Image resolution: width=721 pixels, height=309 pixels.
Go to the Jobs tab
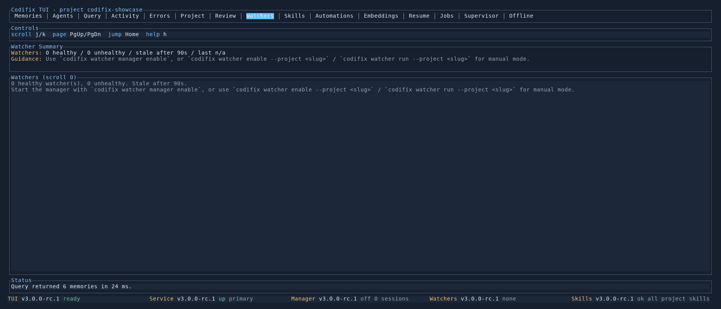pos(447,16)
